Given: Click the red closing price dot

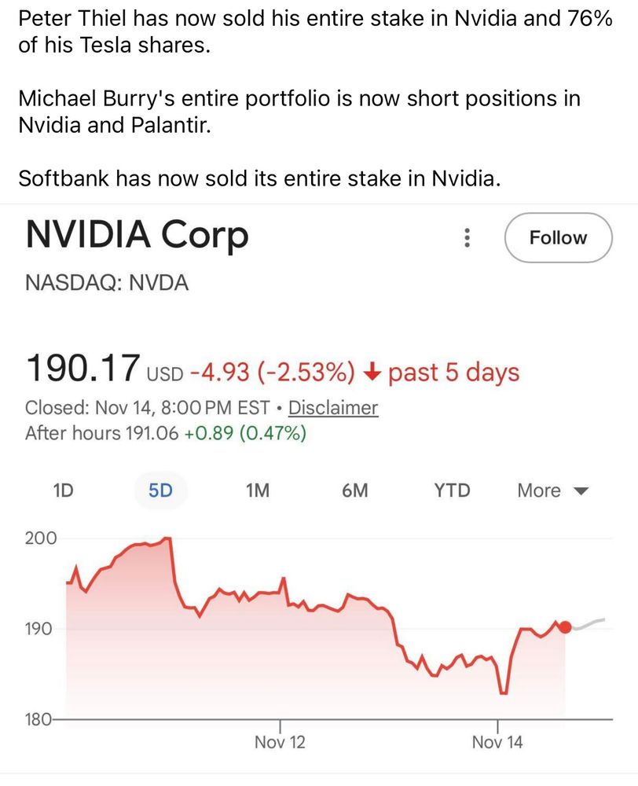Looking at the screenshot, I should tap(565, 626).
